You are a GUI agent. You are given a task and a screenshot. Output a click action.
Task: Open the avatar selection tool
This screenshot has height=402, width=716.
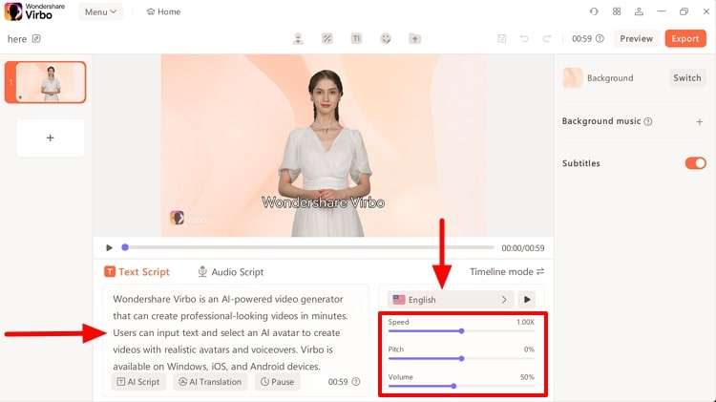(x=298, y=39)
